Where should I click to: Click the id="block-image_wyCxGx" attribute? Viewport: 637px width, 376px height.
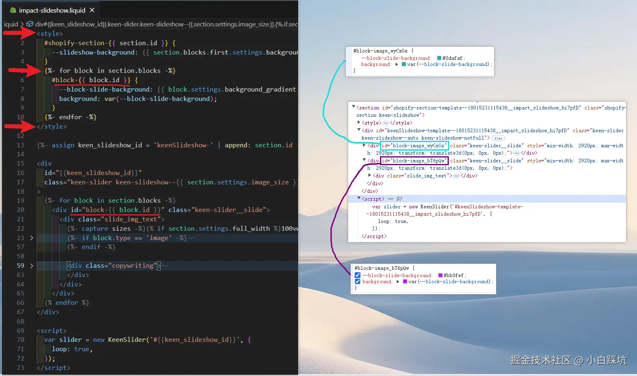[x=414, y=145]
